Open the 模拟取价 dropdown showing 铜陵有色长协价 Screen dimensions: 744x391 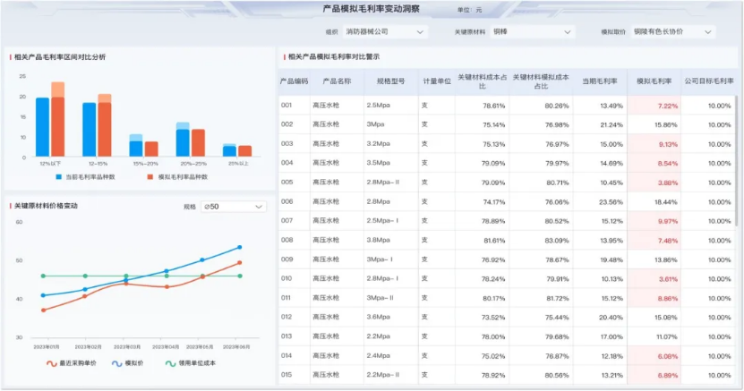[x=673, y=31]
